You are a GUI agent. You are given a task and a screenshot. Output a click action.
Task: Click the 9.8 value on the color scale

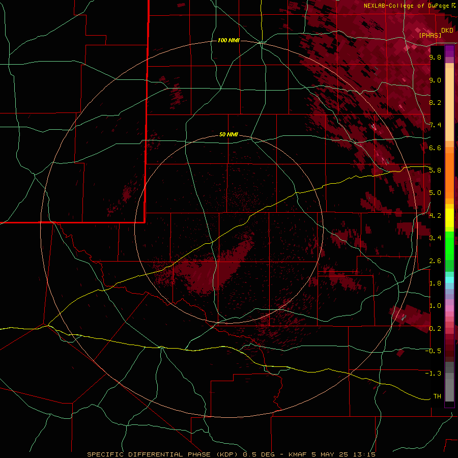435,57
